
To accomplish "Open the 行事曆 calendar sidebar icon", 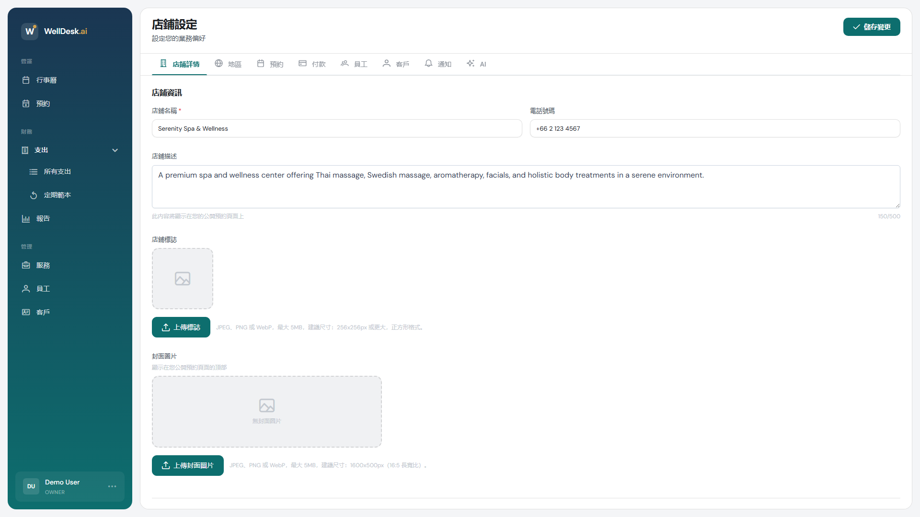I will tap(26, 80).
